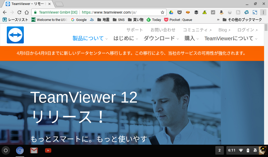Viewport: 268px width, 157px height.
Task: Open Wi-Fi status in system tray
Action: tap(241, 150)
